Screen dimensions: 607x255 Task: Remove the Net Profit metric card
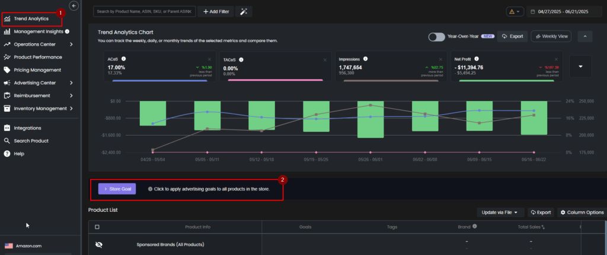tap(556, 60)
